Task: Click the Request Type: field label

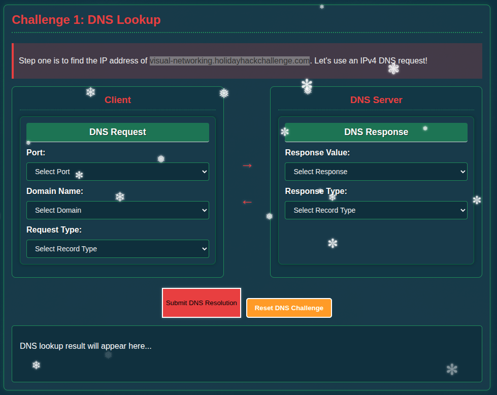Action: coord(54,229)
